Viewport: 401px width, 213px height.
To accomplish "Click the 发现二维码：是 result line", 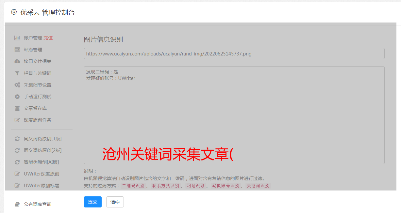I will coord(102,72).
